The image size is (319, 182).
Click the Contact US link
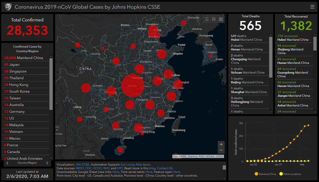[x=165, y=168]
